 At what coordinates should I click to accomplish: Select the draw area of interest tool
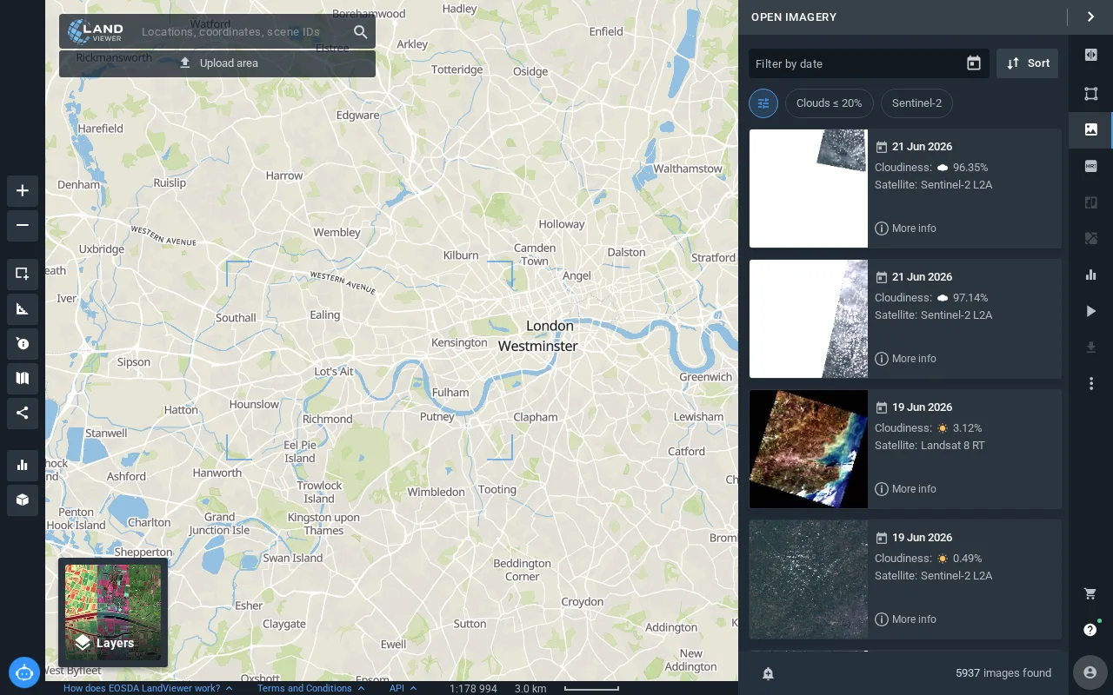pyautogui.click(x=23, y=274)
